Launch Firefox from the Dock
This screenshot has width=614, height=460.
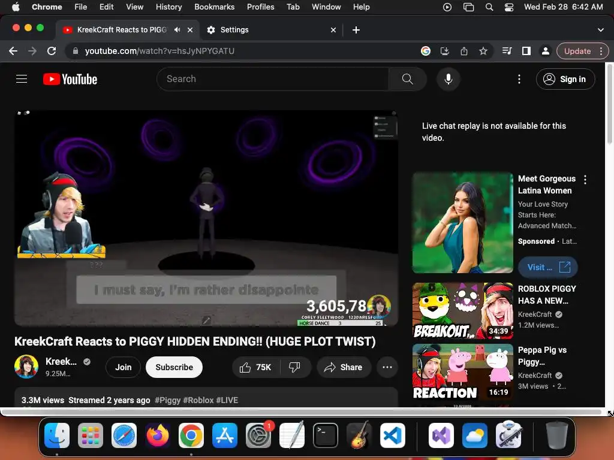(x=158, y=435)
